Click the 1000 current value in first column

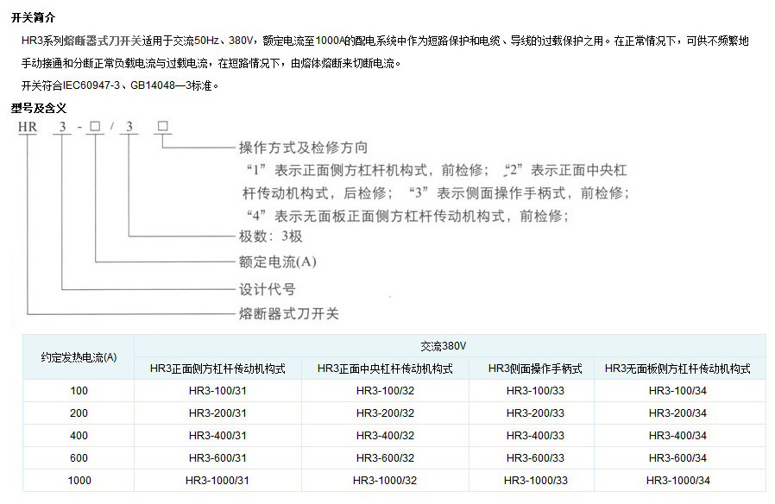point(79,481)
